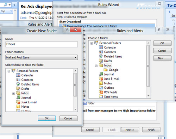The height and width of the screenshot is (139, 176).
Task: Click Calendar icon in Choose a folder tree
Action: [x=101, y=47]
